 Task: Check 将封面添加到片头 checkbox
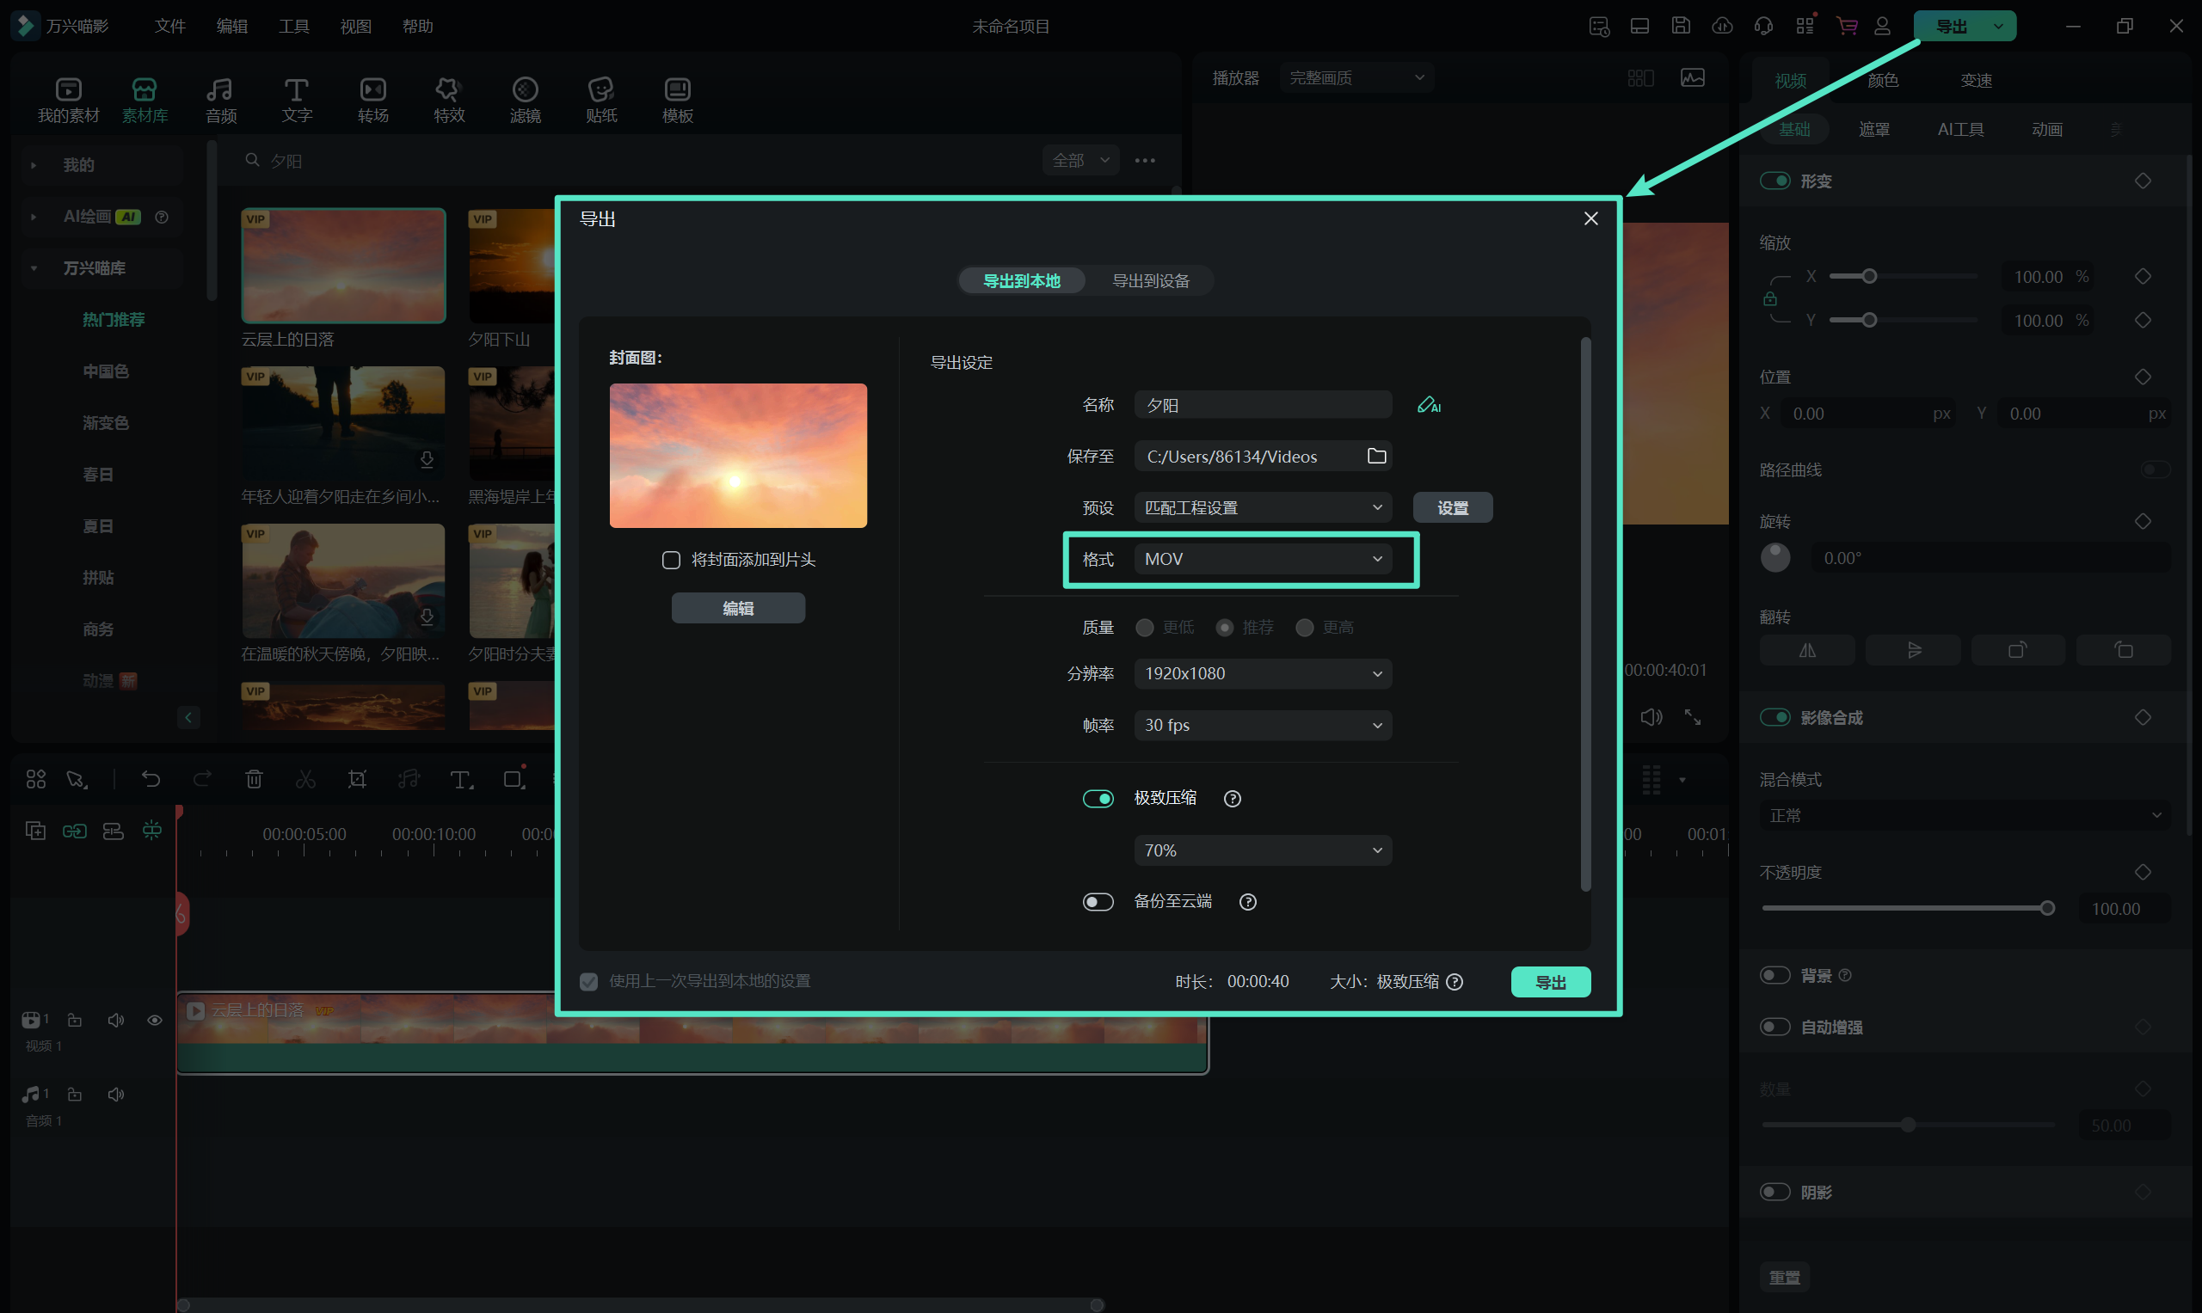671,560
